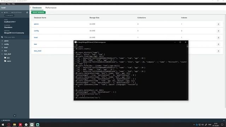Open the users collection folder icon

(5, 61)
